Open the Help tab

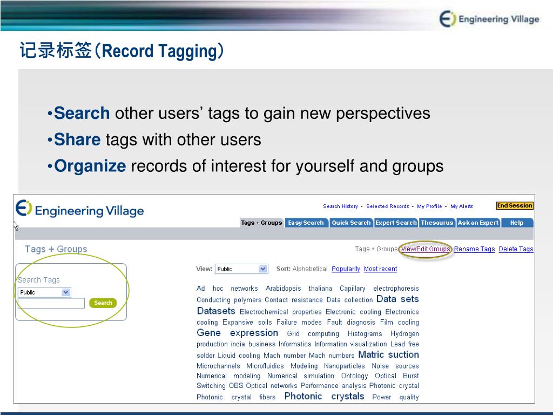[517, 223]
